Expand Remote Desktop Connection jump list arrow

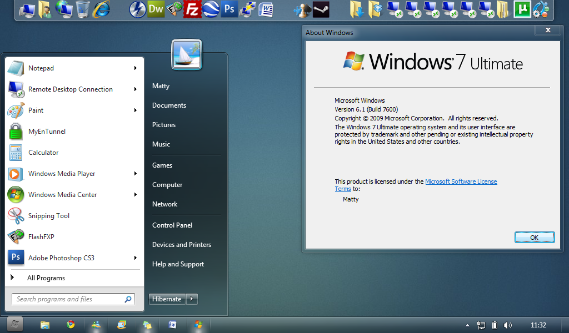tap(136, 89)
